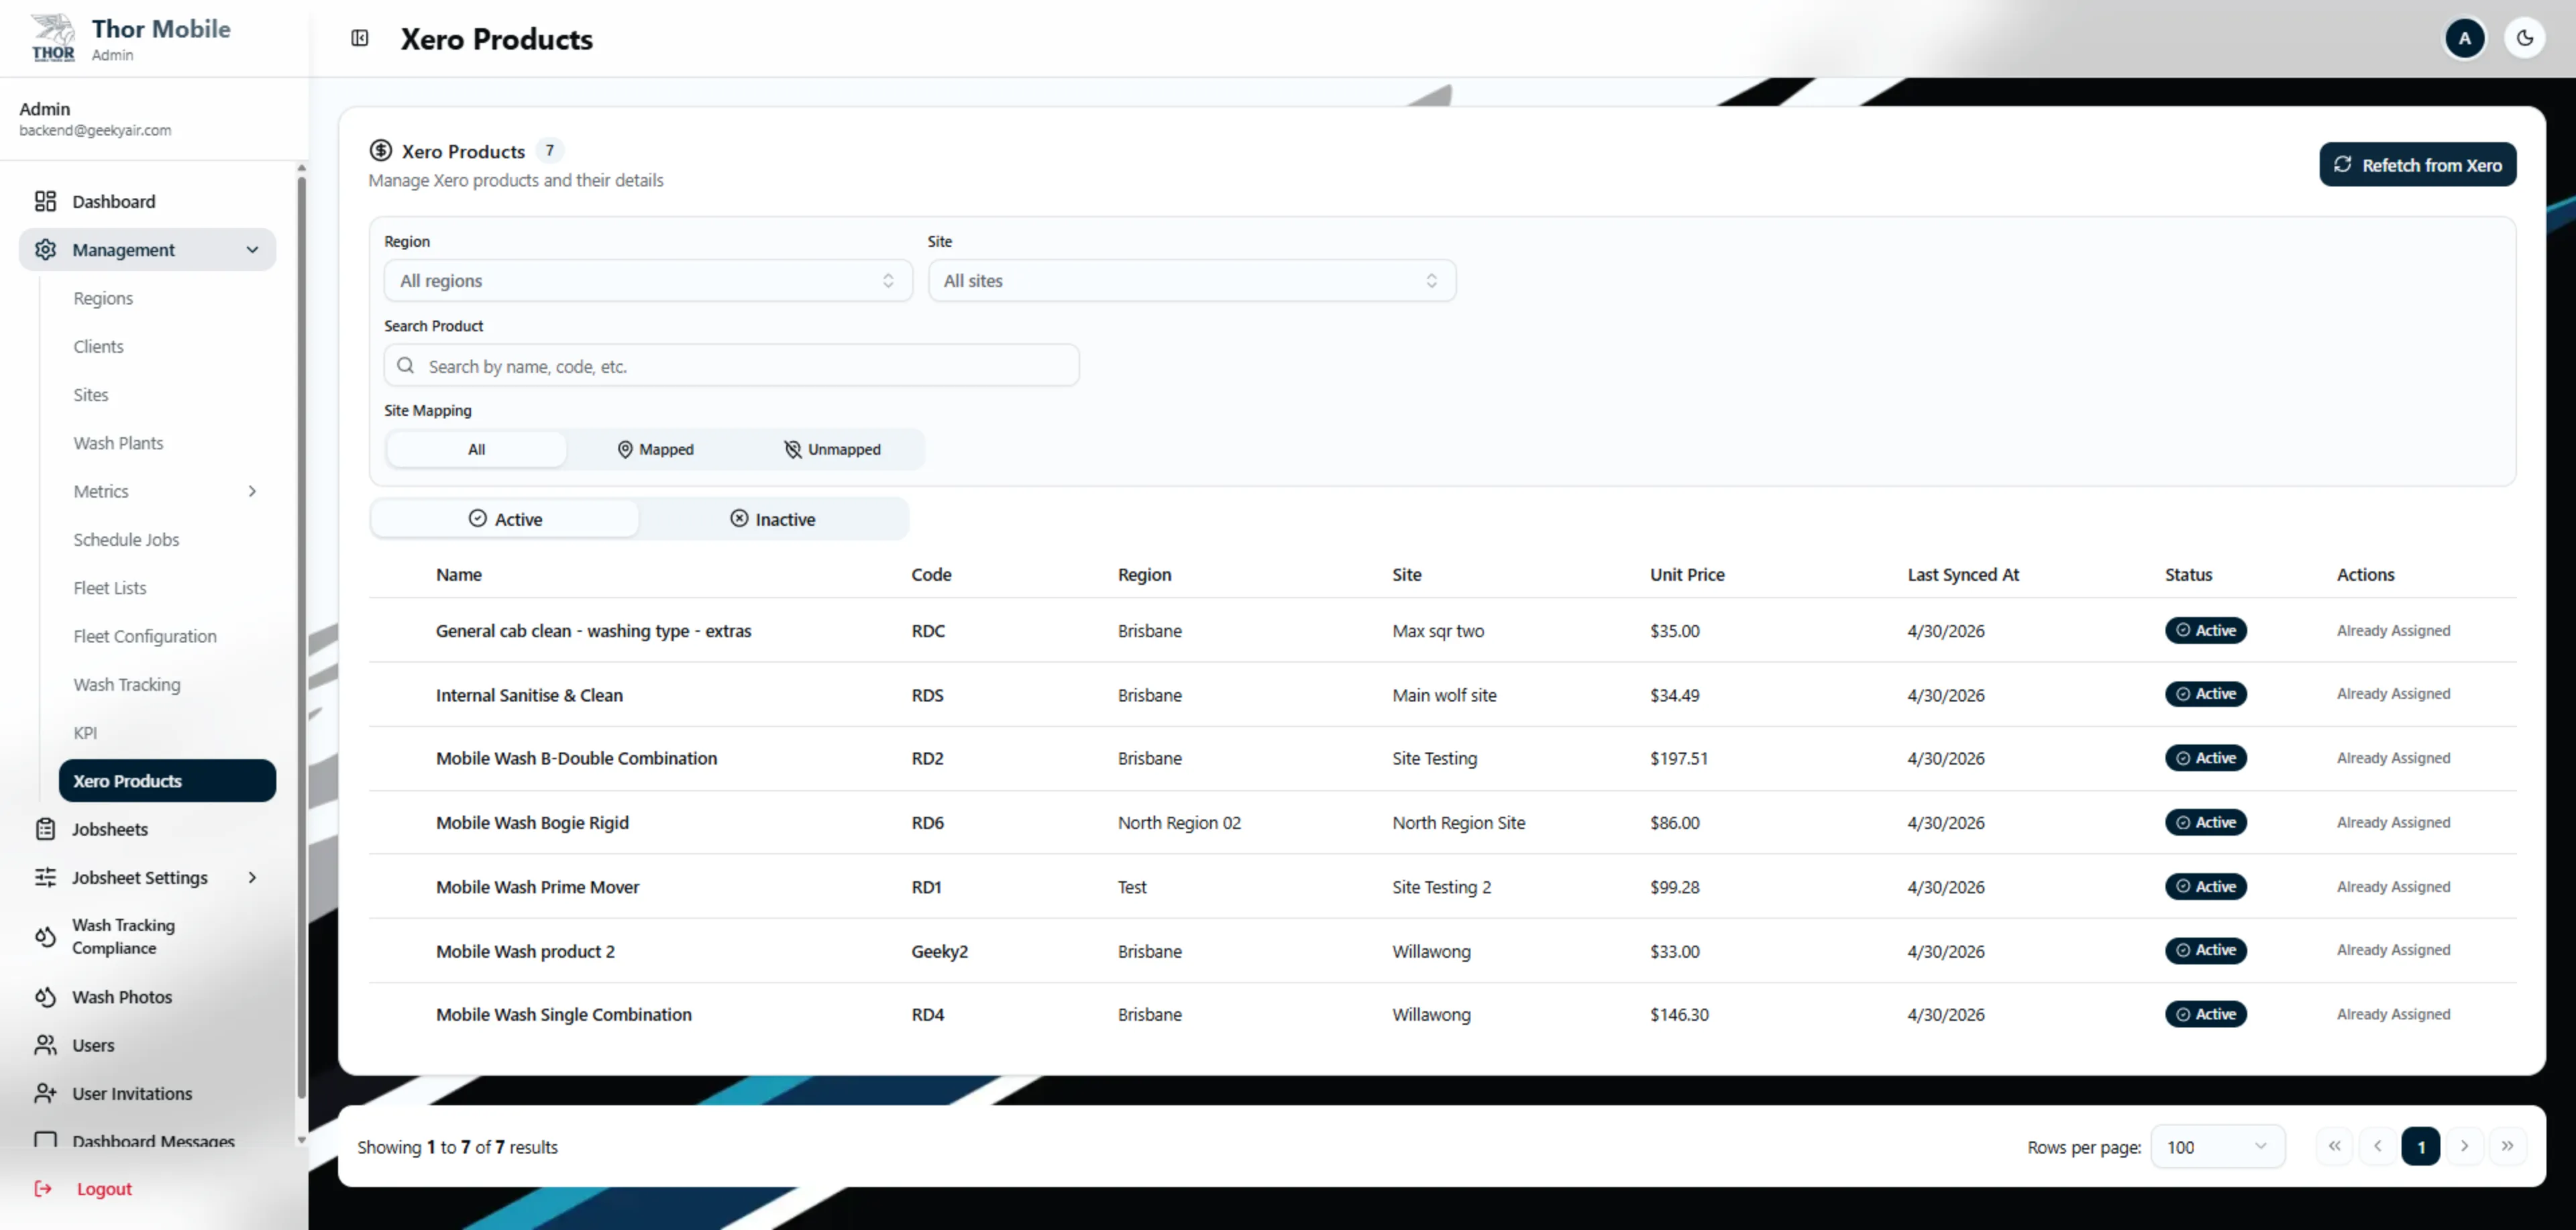Screen dimensions: 2576x1230
Task: Click the Refetch from Xero button
Action: click(x=2417, y=164)
